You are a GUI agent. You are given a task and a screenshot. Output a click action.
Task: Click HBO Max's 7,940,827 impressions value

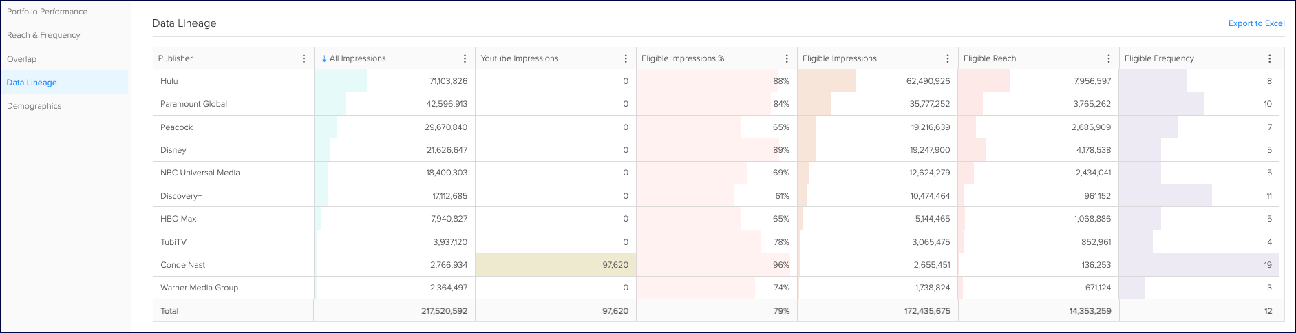coord(449,219)
